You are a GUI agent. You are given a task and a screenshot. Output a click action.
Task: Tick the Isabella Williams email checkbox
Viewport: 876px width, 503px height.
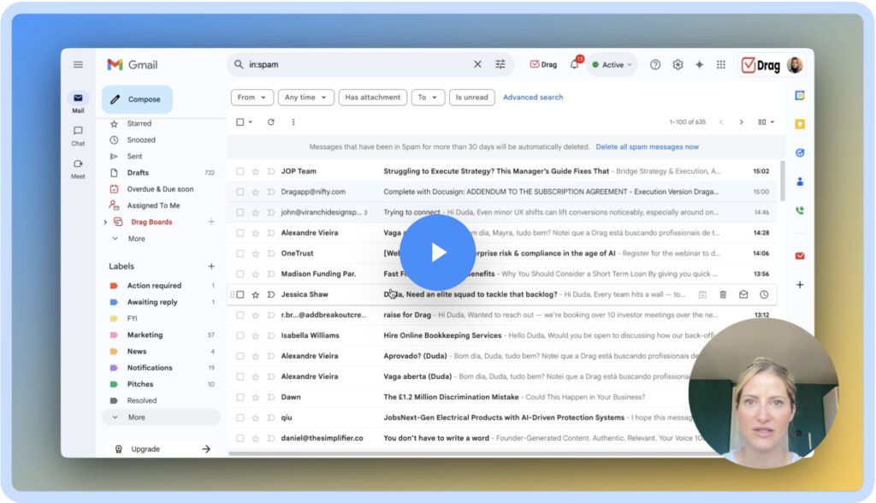coord(240,336)
